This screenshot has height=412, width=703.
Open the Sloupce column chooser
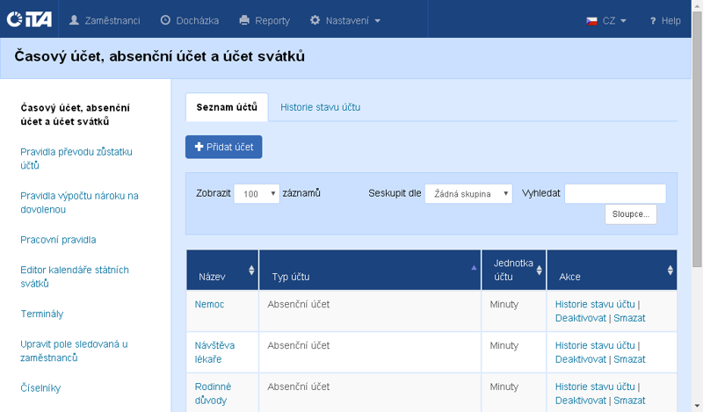[630, 214]
